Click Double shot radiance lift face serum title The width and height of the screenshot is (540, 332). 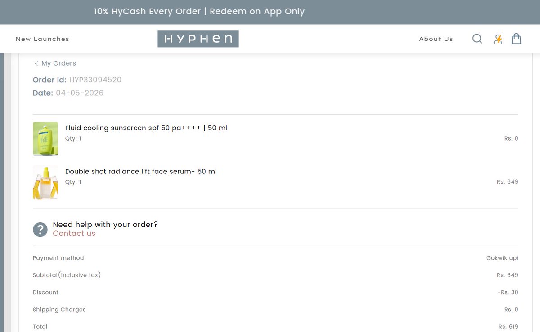point(141,172)
